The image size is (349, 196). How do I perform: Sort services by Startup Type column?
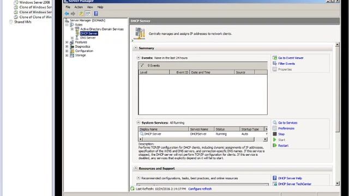click(x=252, y=129)
